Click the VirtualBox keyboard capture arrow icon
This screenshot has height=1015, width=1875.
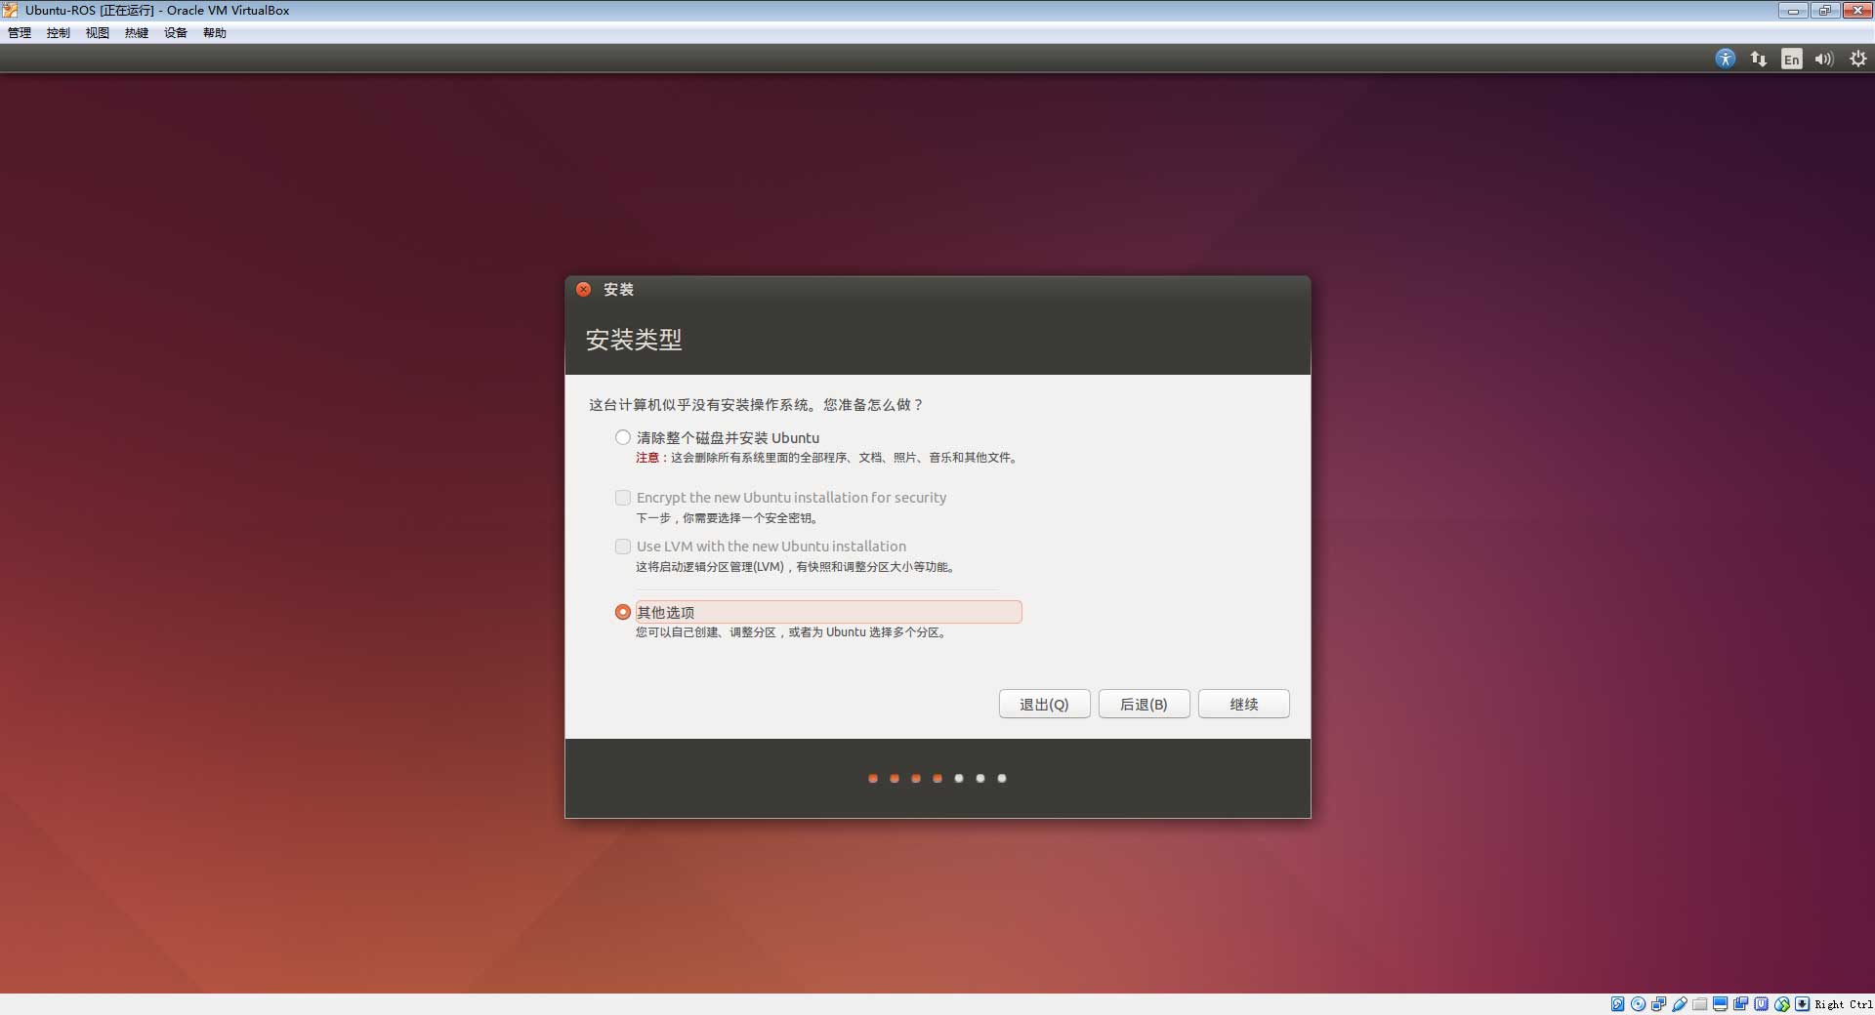pyautogui.click(x=1803, y=1003)
